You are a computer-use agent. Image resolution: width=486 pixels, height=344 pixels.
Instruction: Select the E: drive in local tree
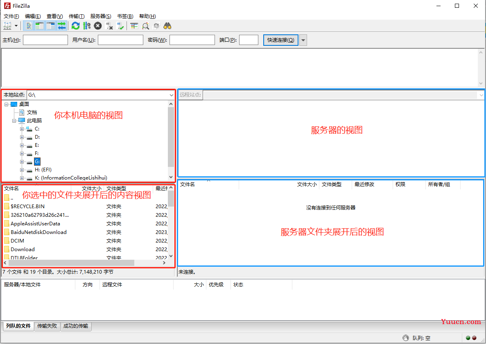click(37, 145)
